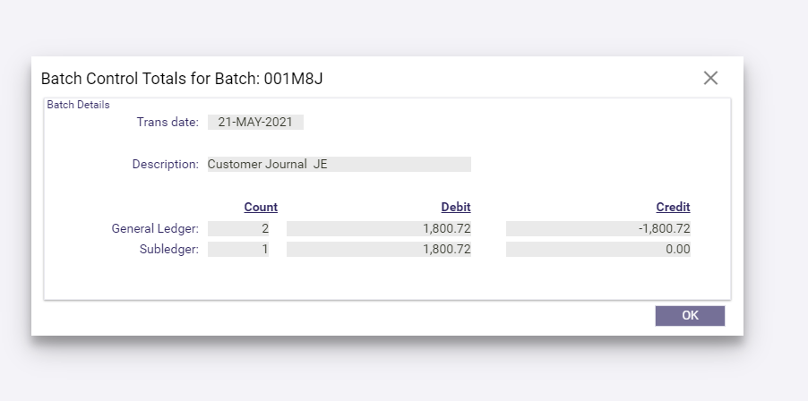The height and width of the screenshot is (401, 808).
Task: Click the Batch Details group label
Action: tap(78, 105)
